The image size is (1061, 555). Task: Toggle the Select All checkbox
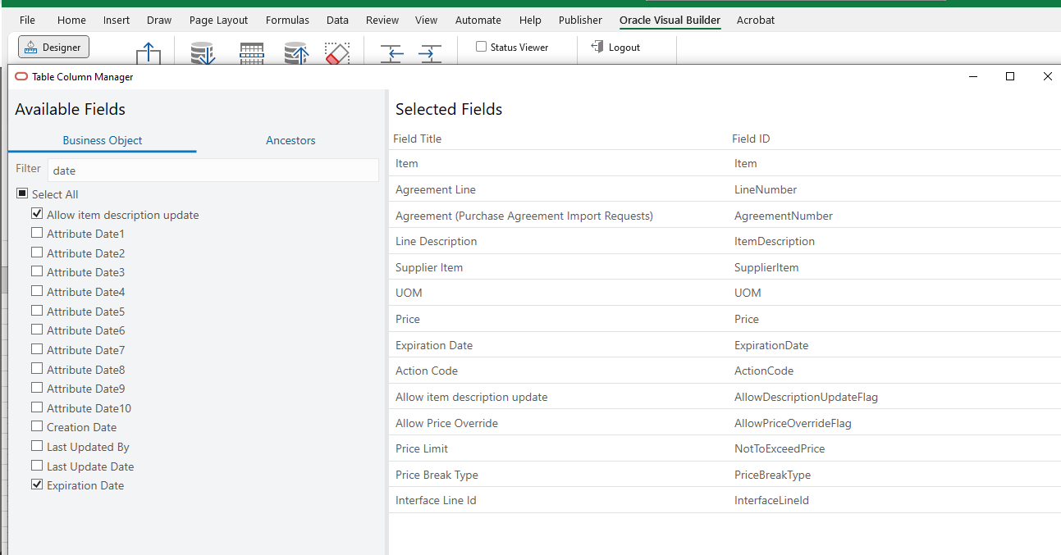coord(21,192)
